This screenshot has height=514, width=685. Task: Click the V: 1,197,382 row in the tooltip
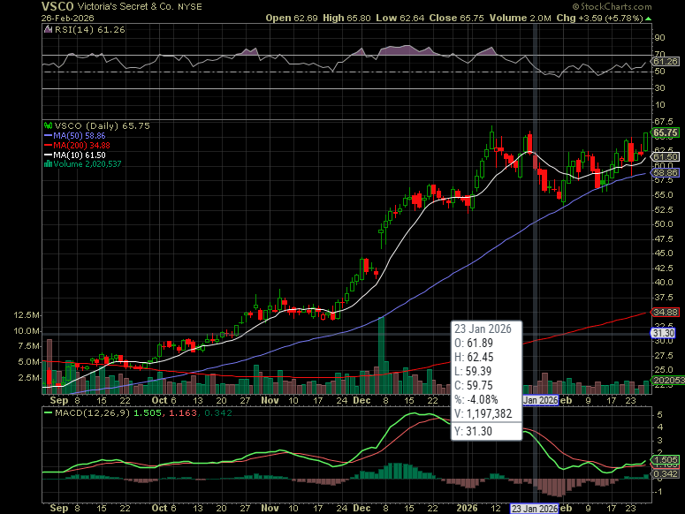point(483,413)
